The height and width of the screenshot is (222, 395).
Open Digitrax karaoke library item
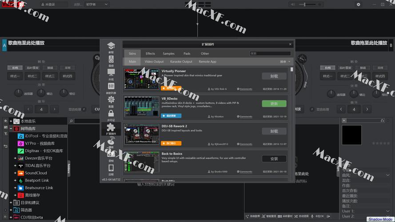point(40,151)
